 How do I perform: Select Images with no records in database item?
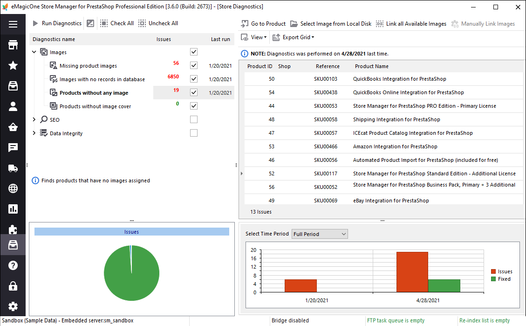pyautogui.click(x=102, y=80)
